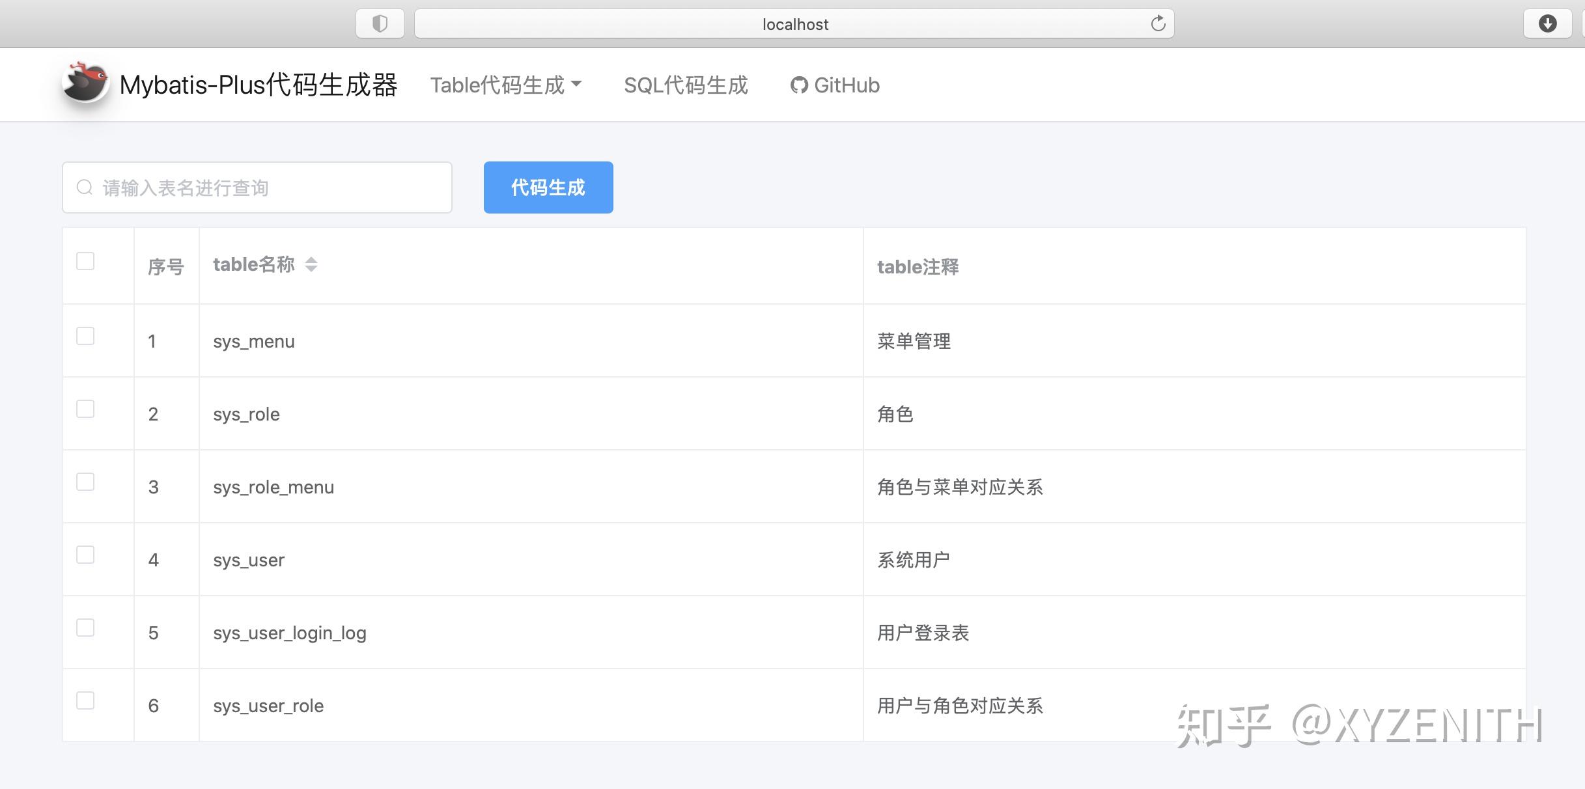
Task: Click the privacy shield icon in toolbar
Action: pos(380,24)
